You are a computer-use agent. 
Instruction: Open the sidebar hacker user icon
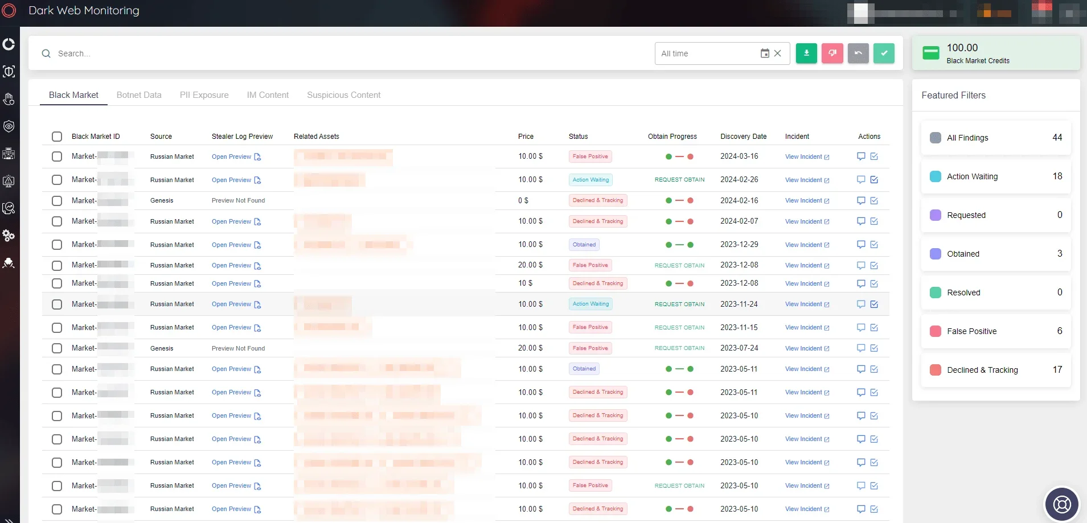tap(9, 263)
